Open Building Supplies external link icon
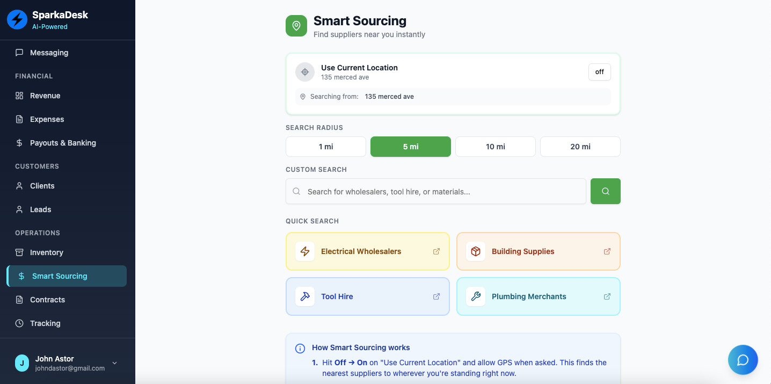 click(607, 251)
